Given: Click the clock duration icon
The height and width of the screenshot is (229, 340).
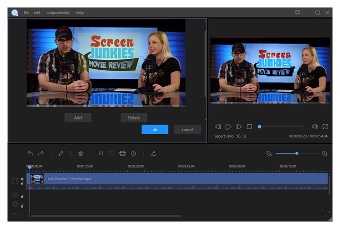Looking at the screenshot, I should click(133, 154).
